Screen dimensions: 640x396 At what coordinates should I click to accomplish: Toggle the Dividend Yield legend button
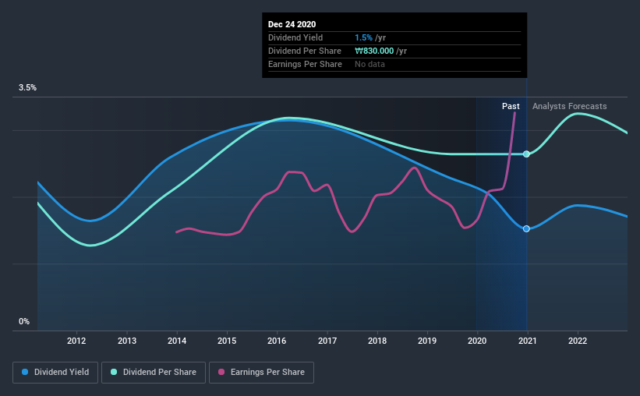[x=55, y=373]
